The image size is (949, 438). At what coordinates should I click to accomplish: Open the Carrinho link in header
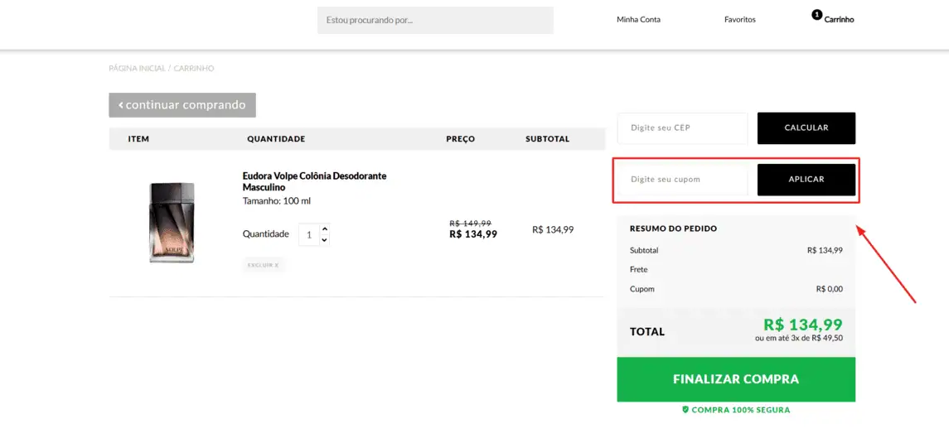coord(839,19)
